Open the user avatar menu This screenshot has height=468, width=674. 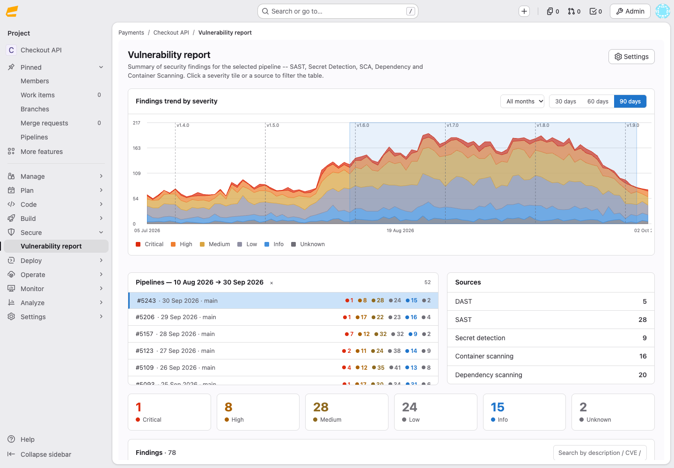[663, 11]
